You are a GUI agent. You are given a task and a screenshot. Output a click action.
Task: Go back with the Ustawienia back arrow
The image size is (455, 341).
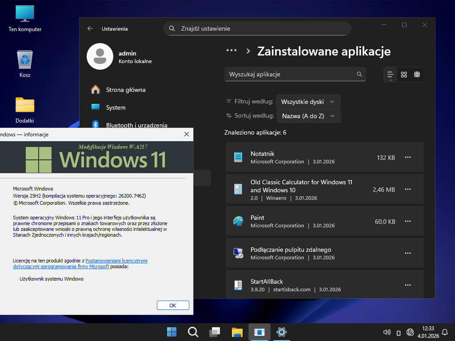90,28
